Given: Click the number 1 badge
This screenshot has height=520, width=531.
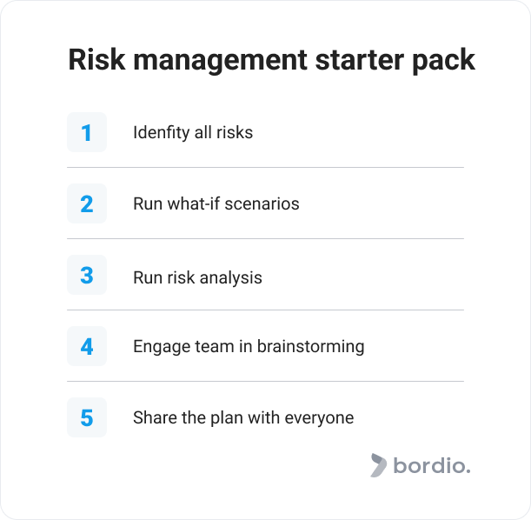Looking at the screenshot, I should pyautogui.click(x=87, y=132).
